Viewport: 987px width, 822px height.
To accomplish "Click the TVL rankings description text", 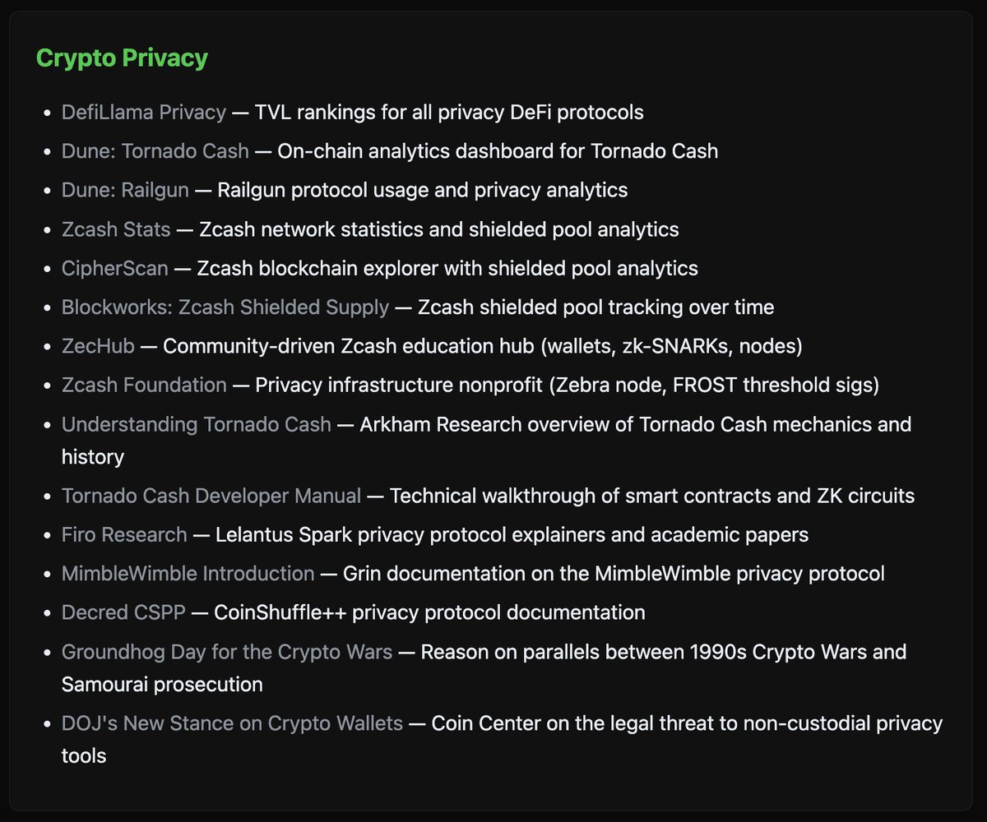I will point(449,112).
